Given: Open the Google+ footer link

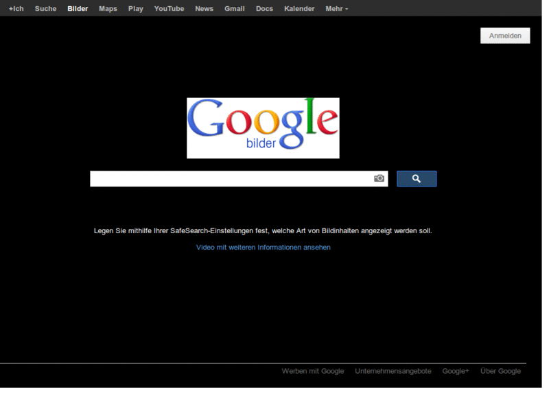Looking at the screenshot, I should (456, 371).
